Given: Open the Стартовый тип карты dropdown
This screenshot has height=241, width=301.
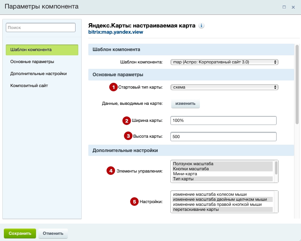Looking at the screenshot, I should click(x=224, y=87).
